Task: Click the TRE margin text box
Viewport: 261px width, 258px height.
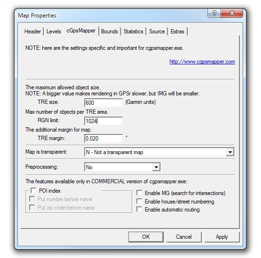Action: pyautogui.click(x=103, y=138)
